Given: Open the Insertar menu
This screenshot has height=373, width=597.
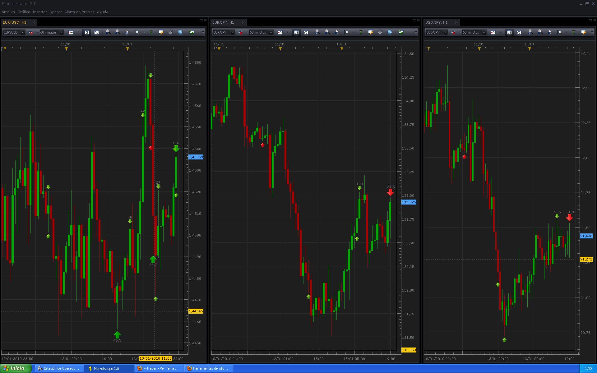Looking at the screenshot, I should tap(40, 12).
